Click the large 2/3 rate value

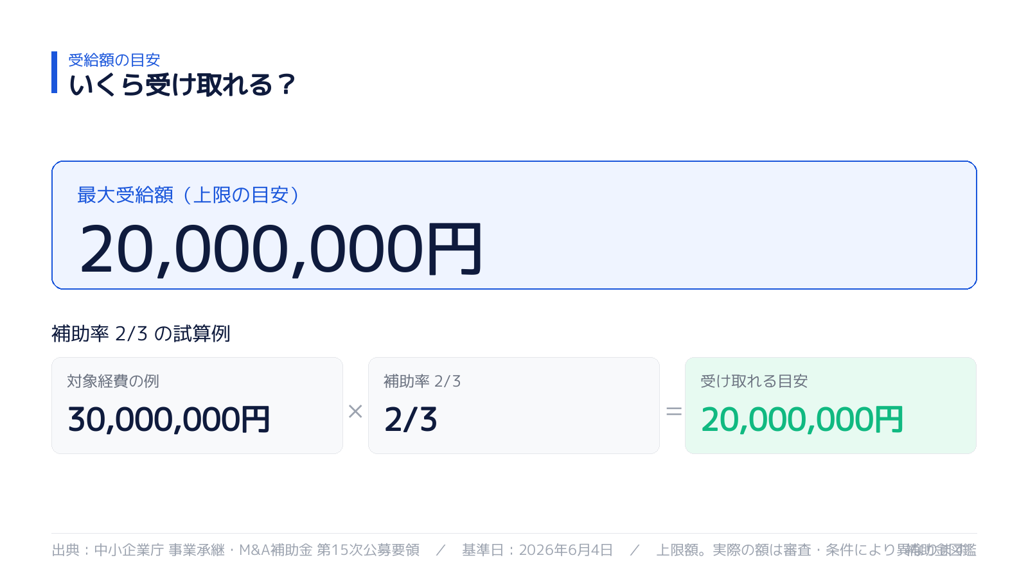[411, 419]
